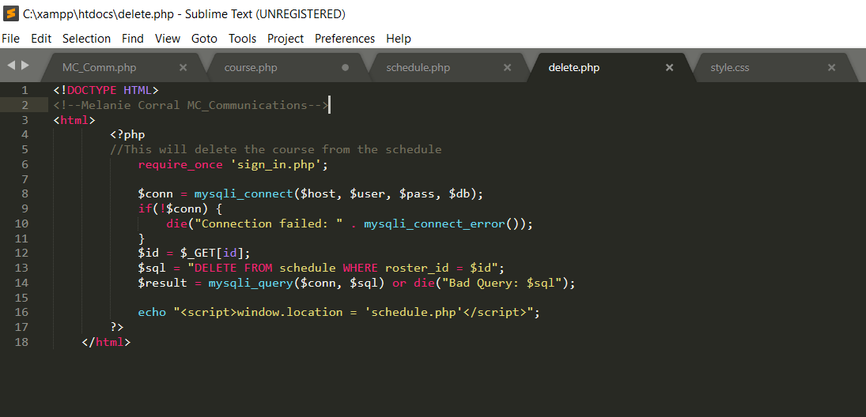Click line number 15 in gutter

(x=21, y=297)
